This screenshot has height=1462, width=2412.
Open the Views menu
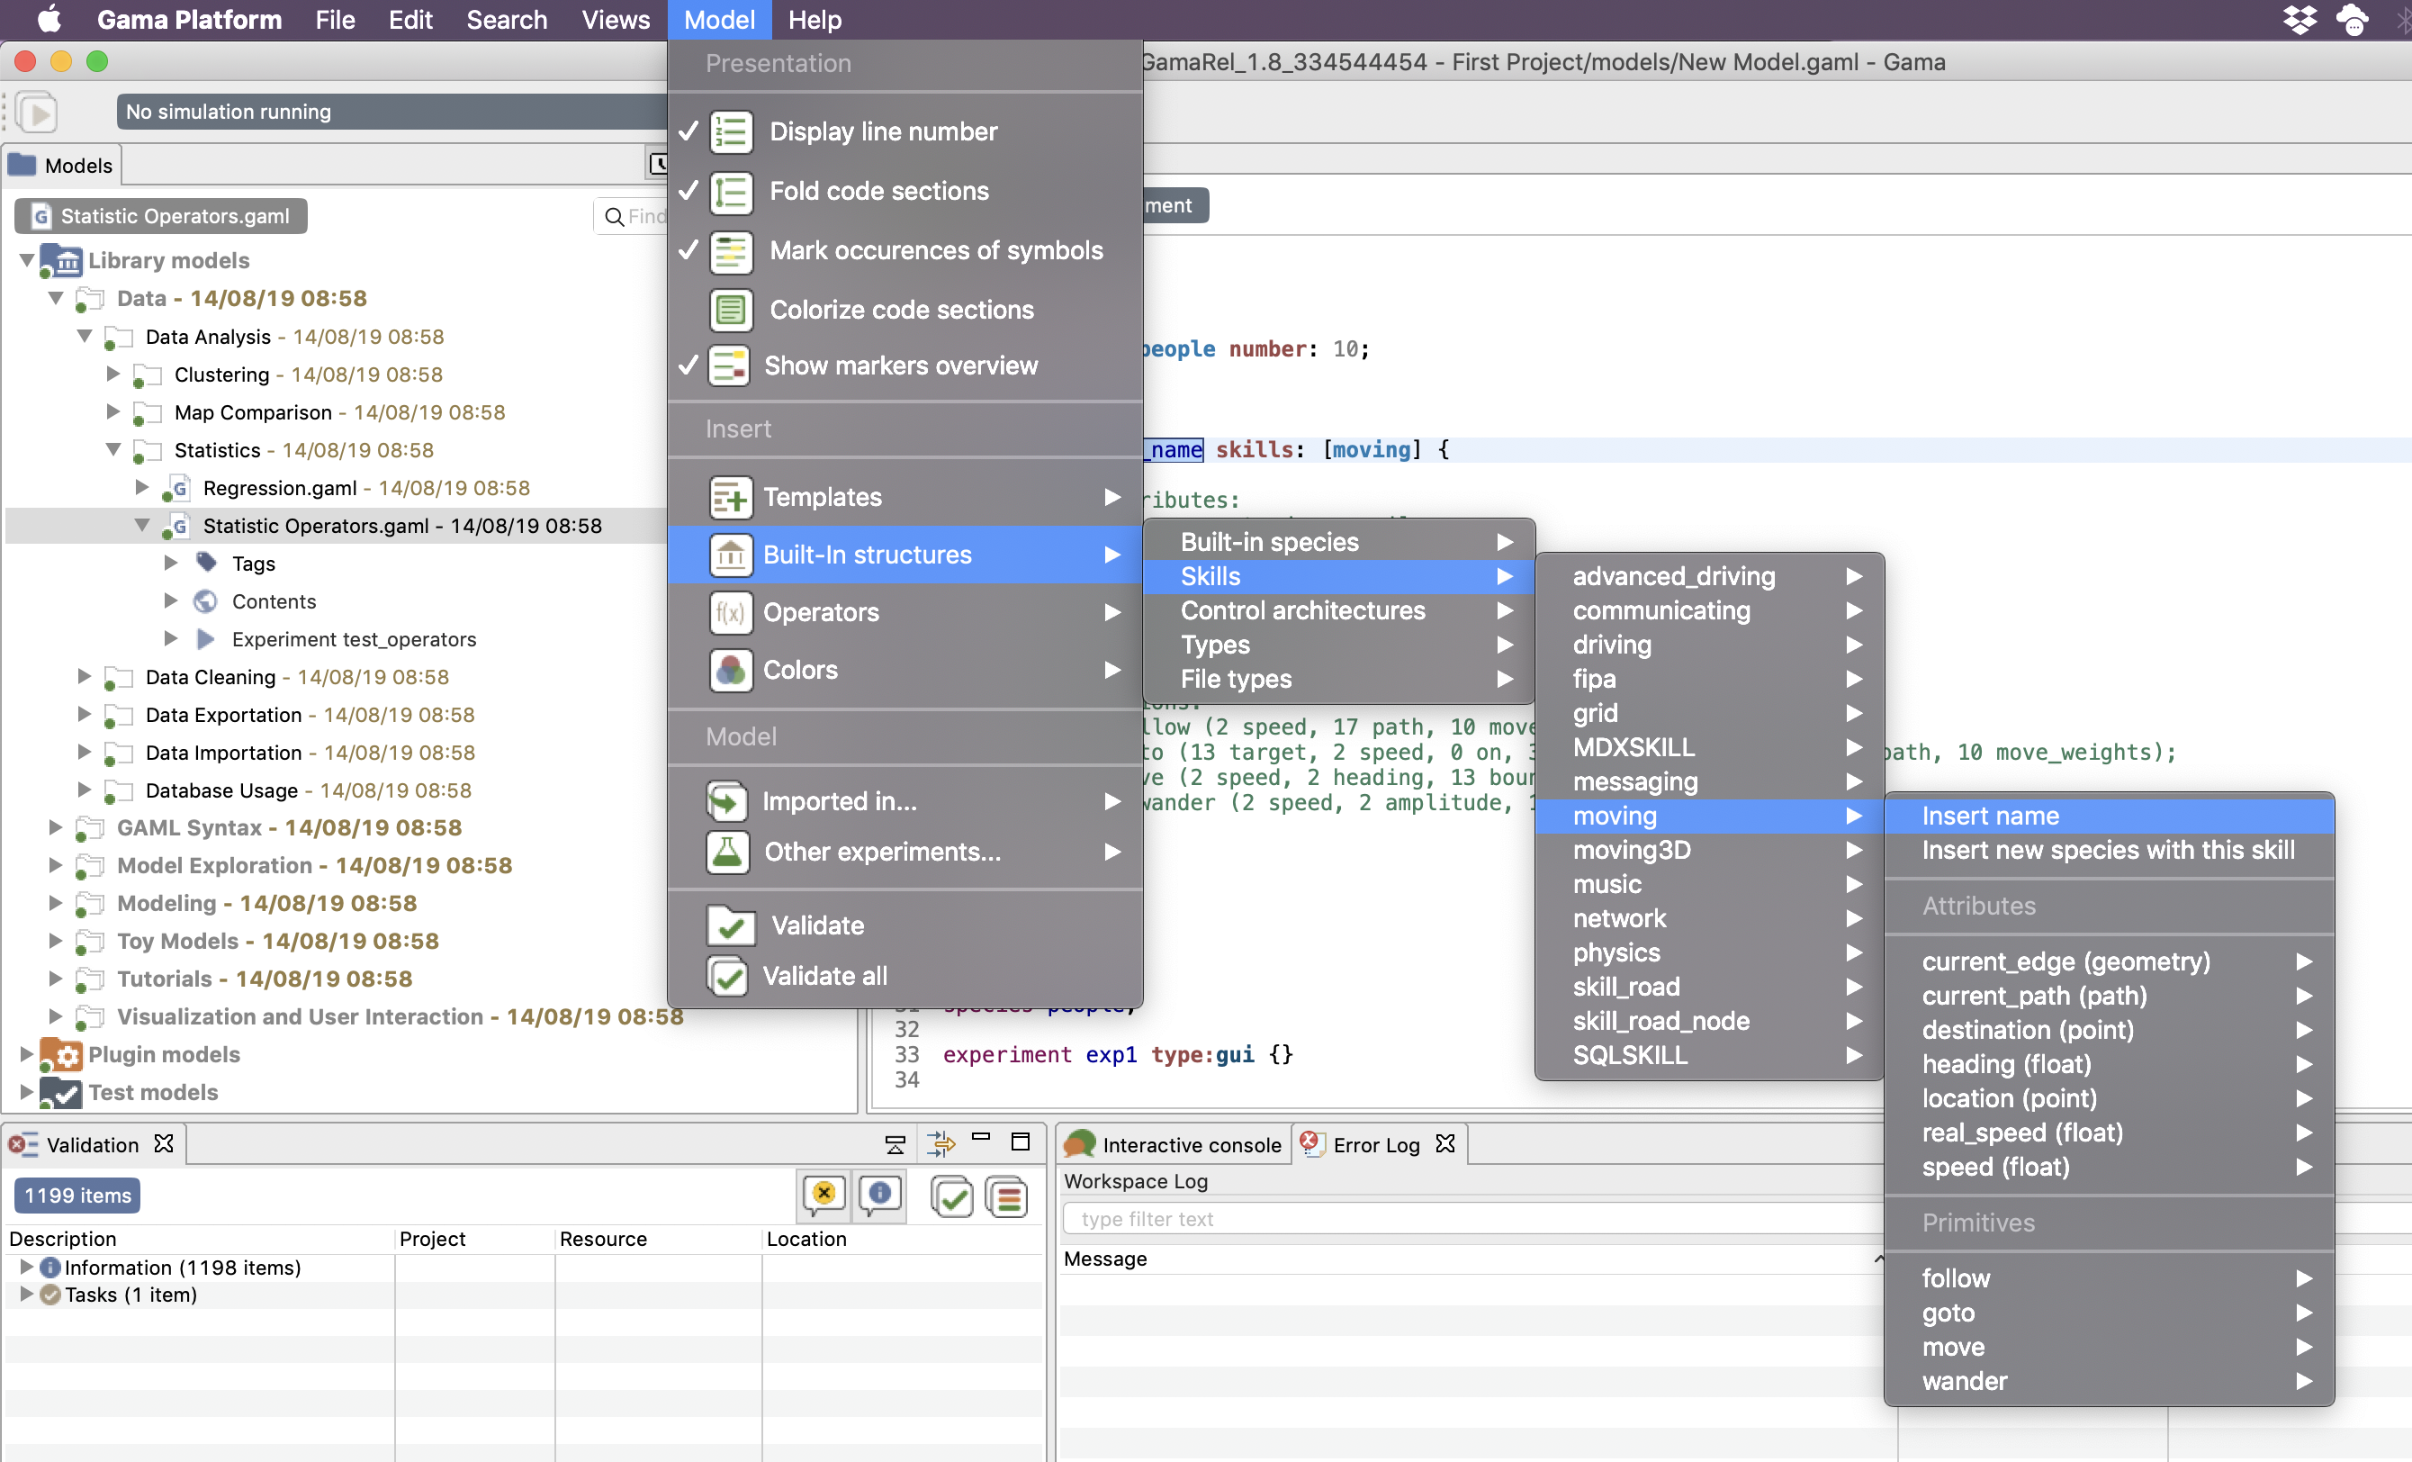[x=615, y=20]
